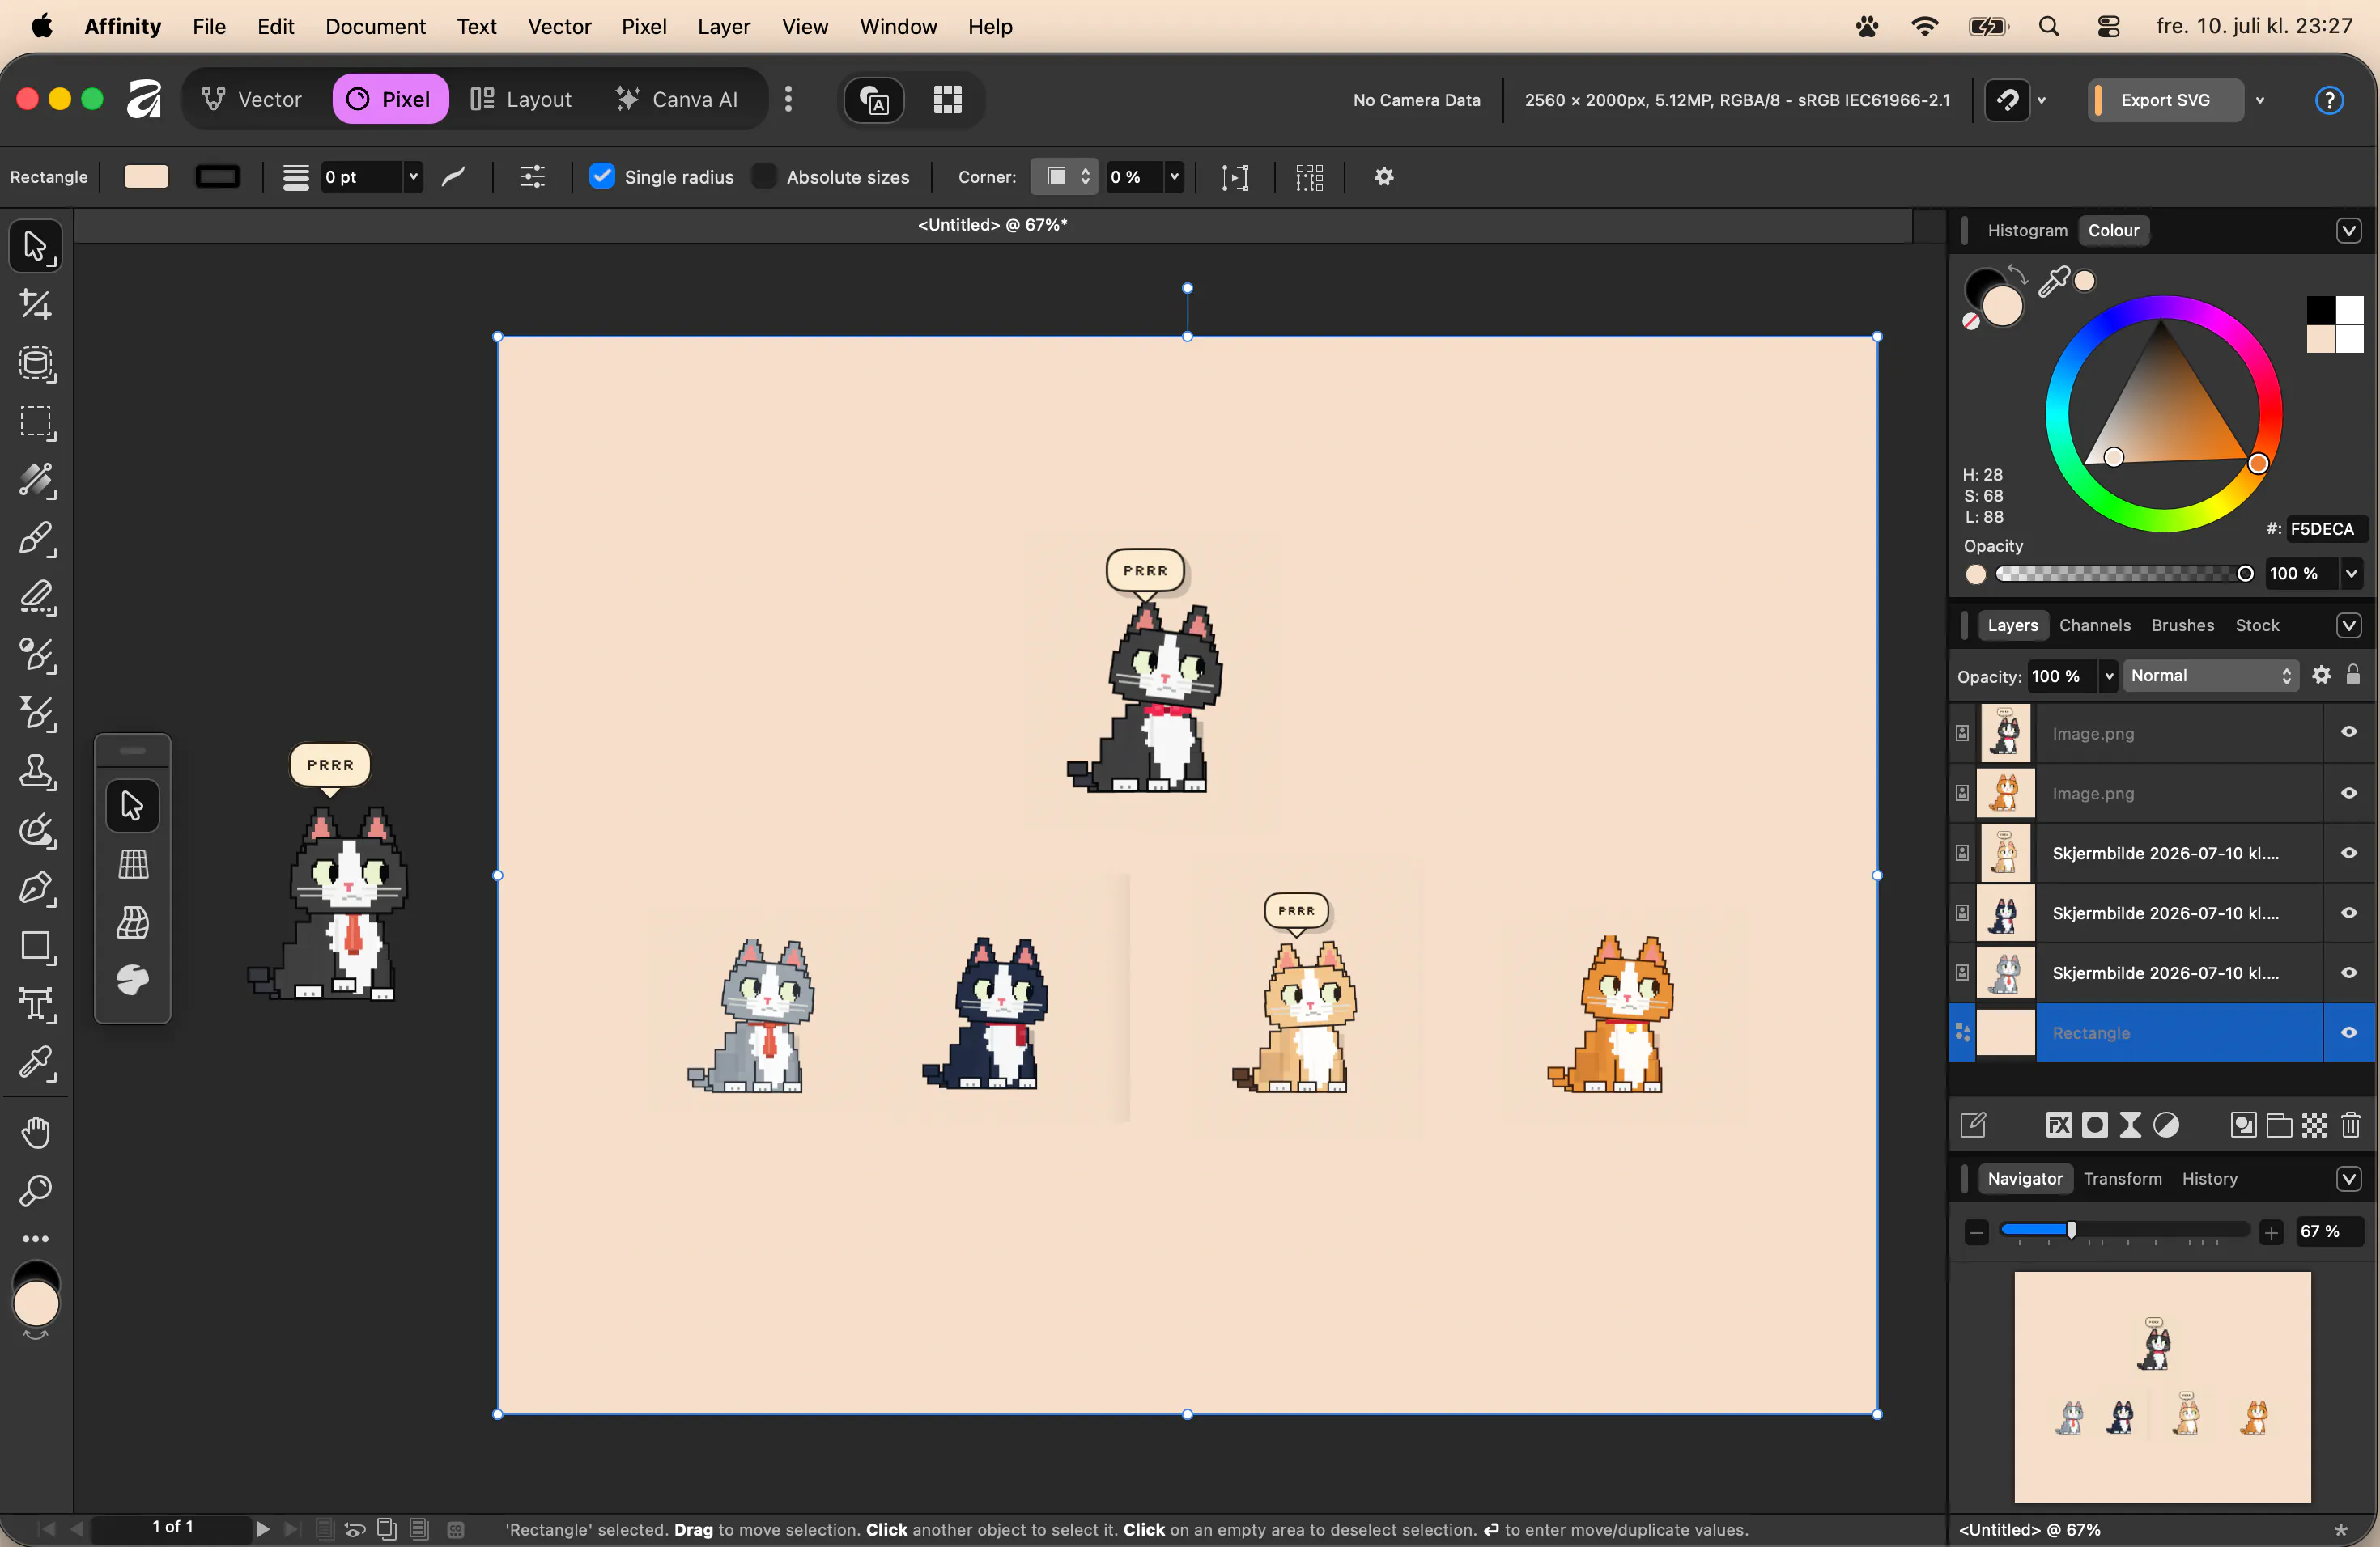Select the Pen tool
The height and width of the screenshot is (1547, 2380).
(36, 888)
